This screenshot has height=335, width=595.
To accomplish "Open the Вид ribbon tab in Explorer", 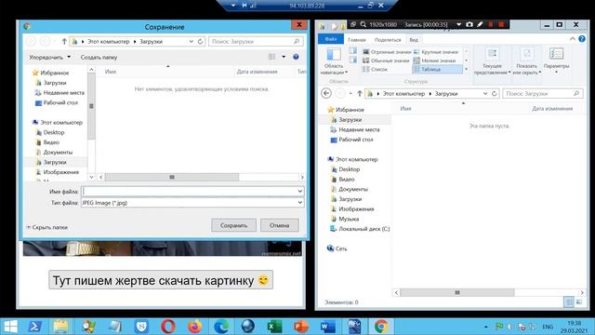I will point(414,39).
